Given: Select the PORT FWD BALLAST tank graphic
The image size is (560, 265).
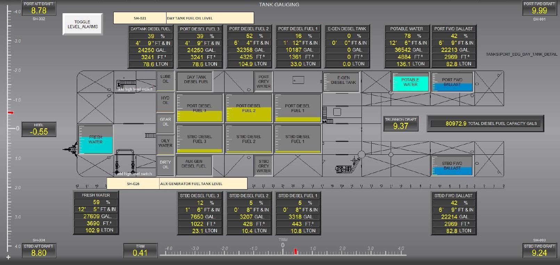Looking at the screenshot, I should tap(452, 82).
